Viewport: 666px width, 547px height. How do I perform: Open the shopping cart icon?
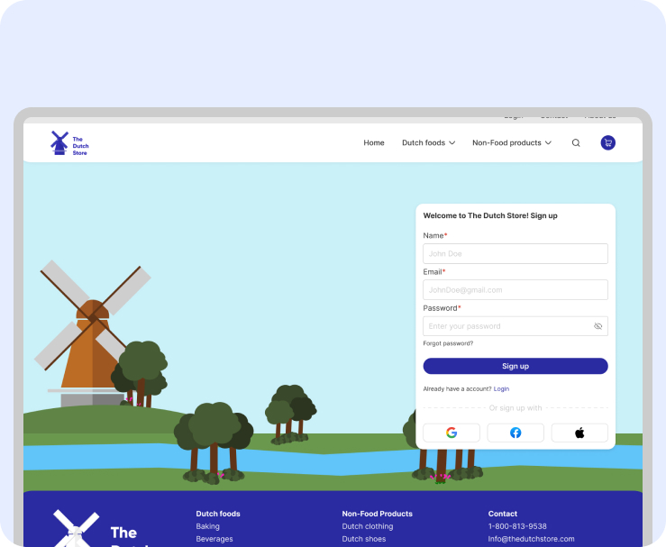[x=607, y=143]
